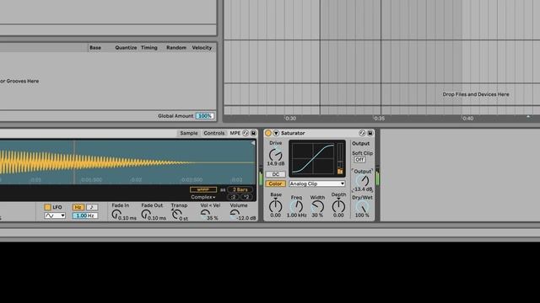The height and width of the screenshot is (303, 540).
Task: Click the Global Amount 100% field
Action: pyautogui.click(x=204, y=116)
